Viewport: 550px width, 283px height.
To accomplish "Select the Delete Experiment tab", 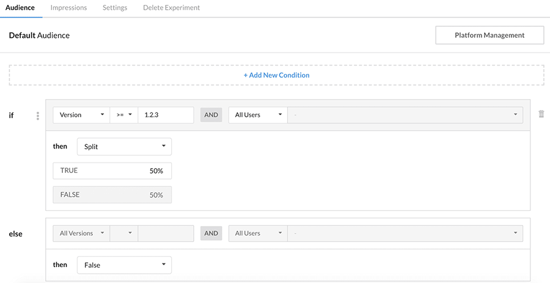I will [171, 8].
